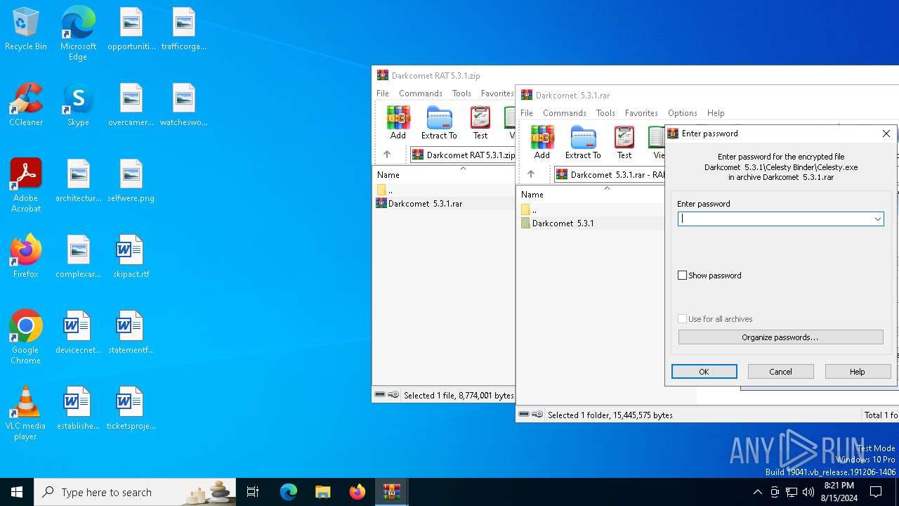899x506 pixels.
Task: Select selfwere.png desktop file
Action: (131, 181)
